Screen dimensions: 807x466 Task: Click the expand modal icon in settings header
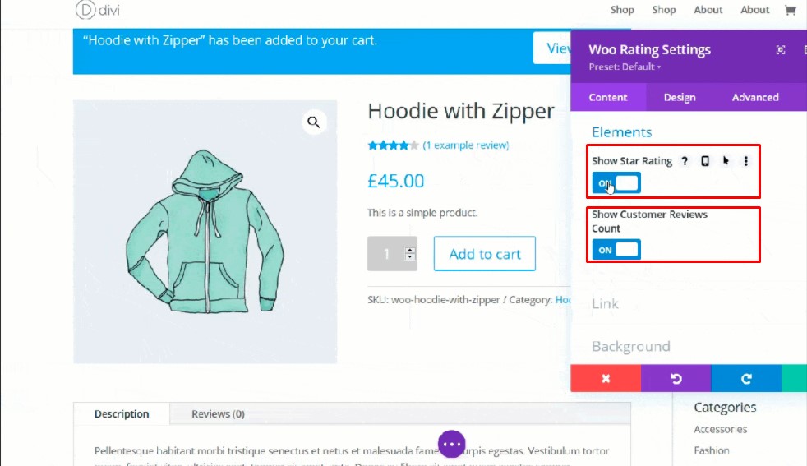point(781,50)
